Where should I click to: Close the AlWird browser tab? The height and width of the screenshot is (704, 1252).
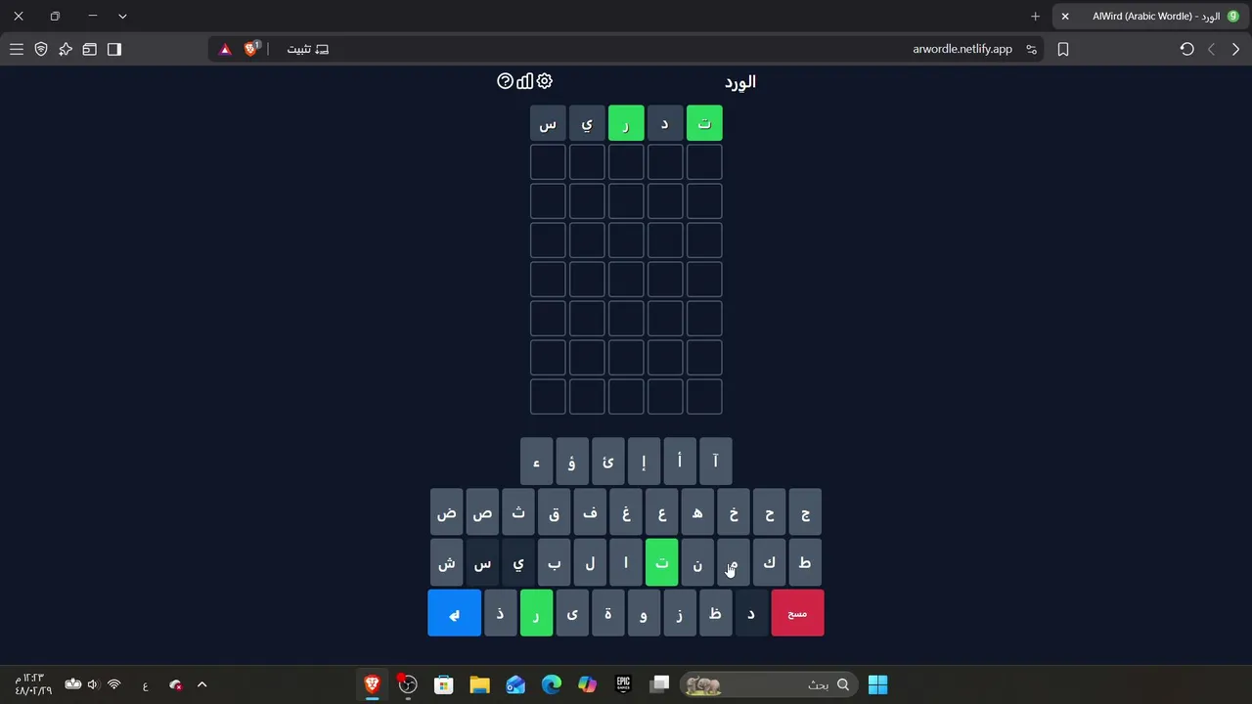[x=1065, y=17]
